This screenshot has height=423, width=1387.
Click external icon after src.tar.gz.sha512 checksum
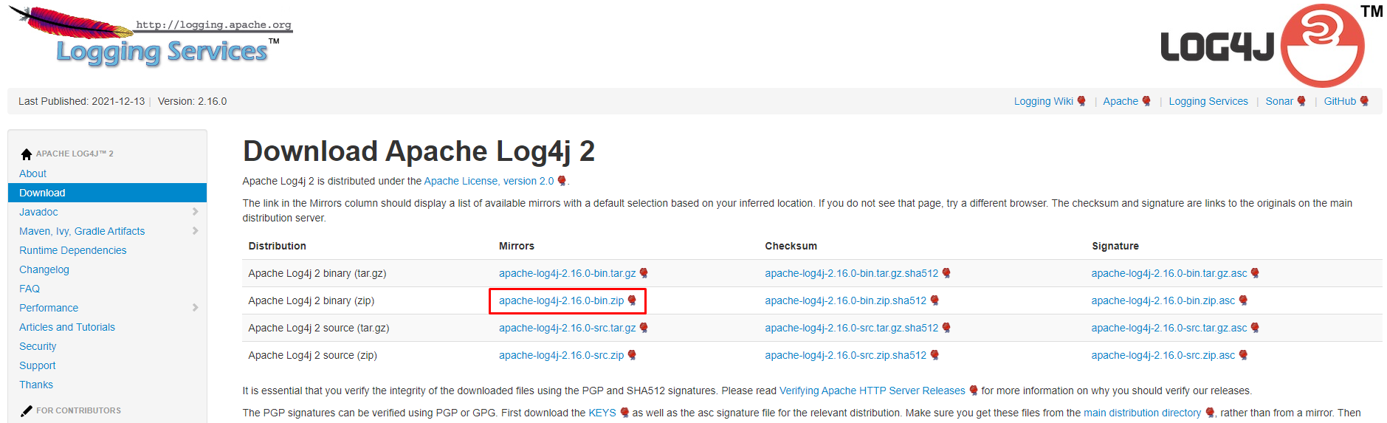(x=946, y=328)
